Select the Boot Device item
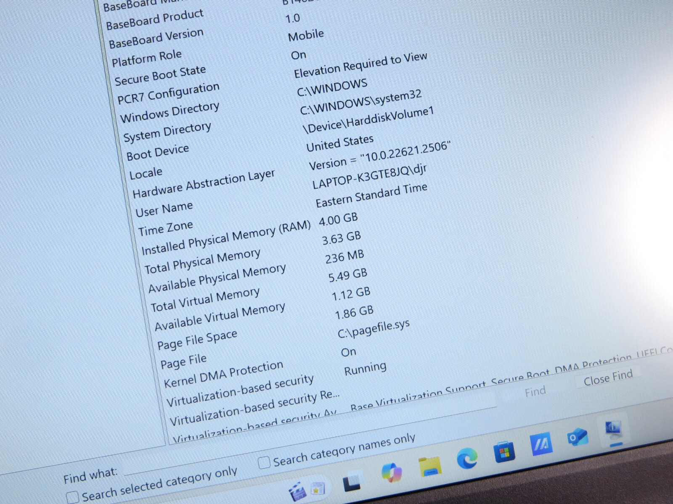 point(158,152)
